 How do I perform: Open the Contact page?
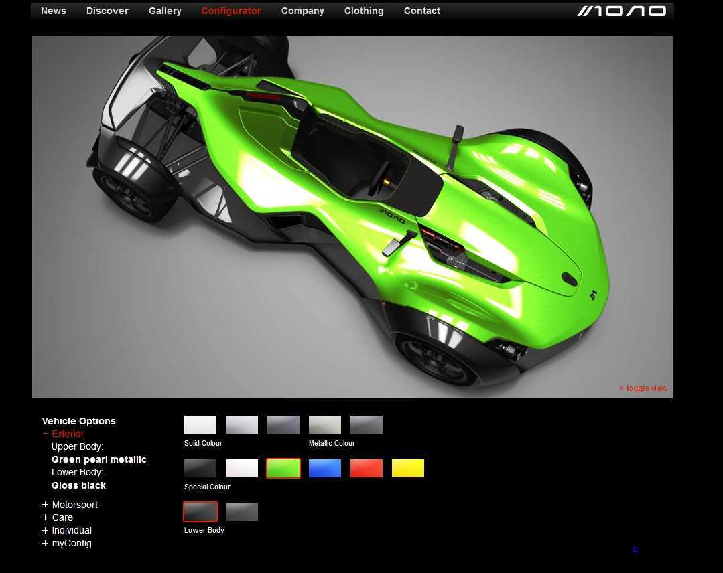(422, 11)
